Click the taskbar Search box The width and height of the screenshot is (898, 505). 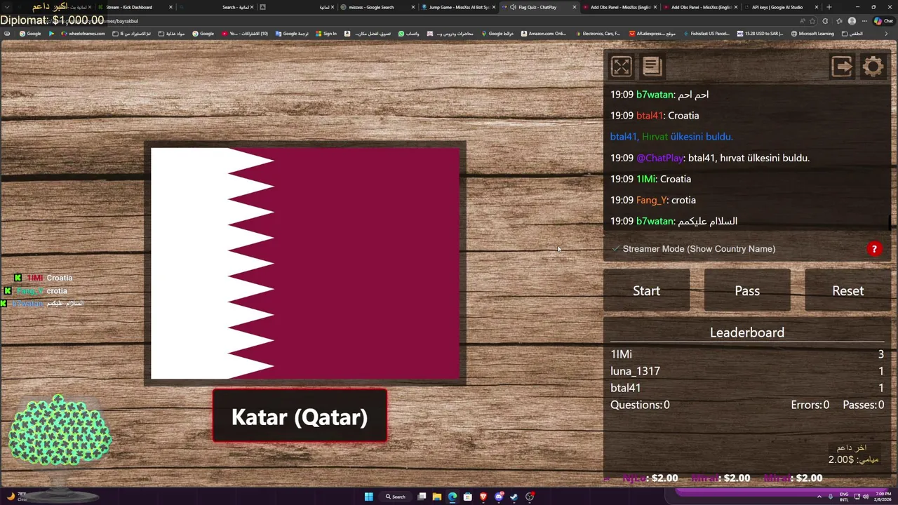[396, 497]
